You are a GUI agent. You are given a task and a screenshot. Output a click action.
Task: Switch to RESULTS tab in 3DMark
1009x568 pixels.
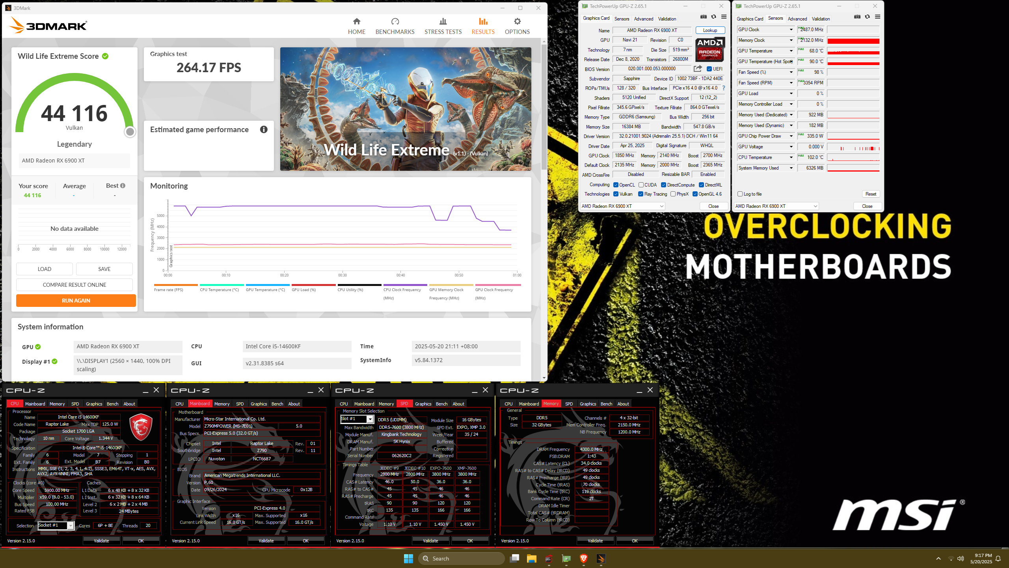483,26
